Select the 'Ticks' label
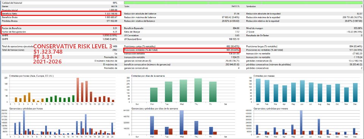 click(x=127, y=6)
